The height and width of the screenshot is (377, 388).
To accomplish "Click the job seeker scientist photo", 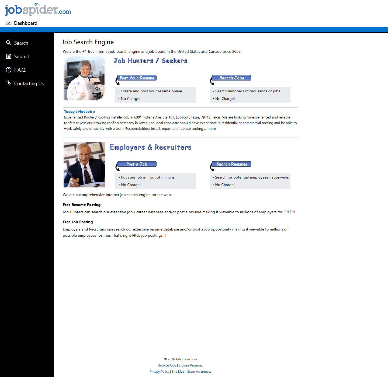I will (84, 78).
